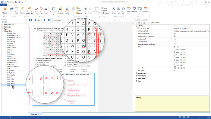211x119 pixels.
Task: Open Design Elements
Action: click(61, 11)
